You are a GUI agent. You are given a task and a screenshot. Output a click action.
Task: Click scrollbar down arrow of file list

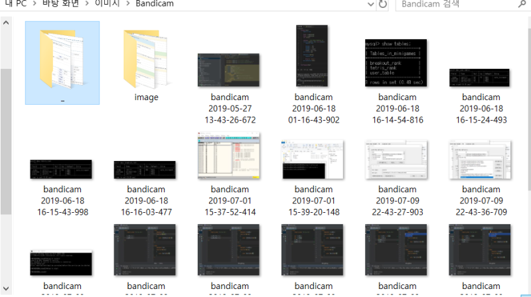click(x=6, y=288)
